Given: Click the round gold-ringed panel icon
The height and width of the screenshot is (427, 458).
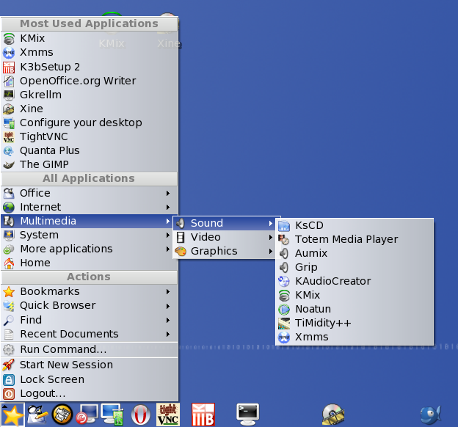Looking at the screenshot, I should tap(62, 415).
